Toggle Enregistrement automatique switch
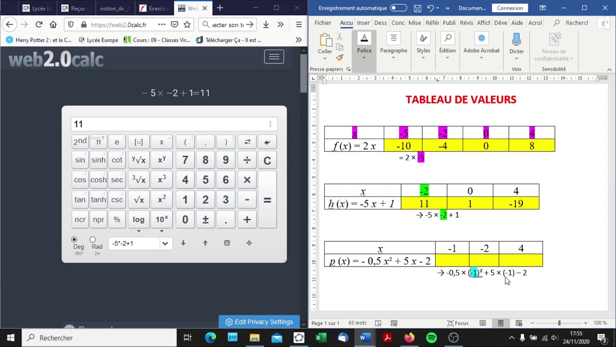The height and width of the screenshot is (347, 616). point(398,8)
